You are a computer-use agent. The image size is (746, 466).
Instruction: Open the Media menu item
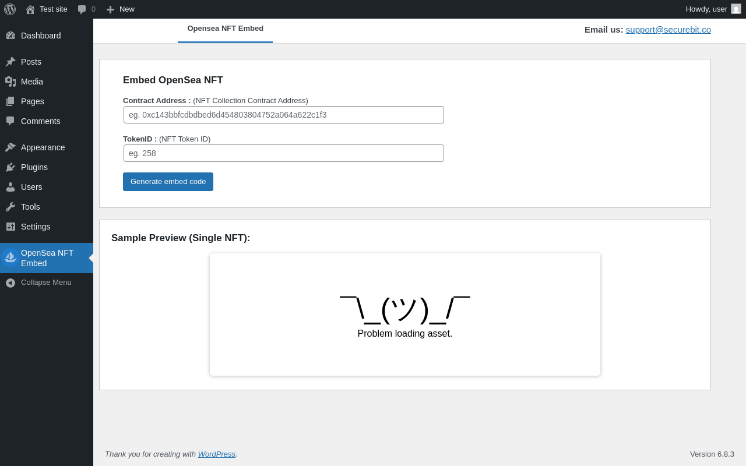47,82
